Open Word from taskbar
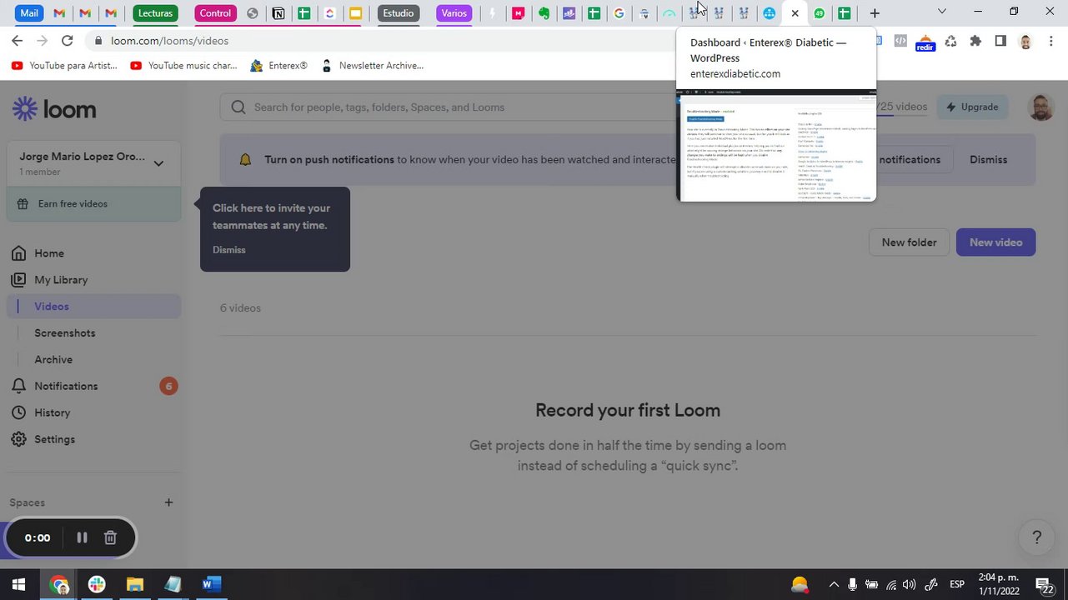This screenshot has width=1068, height=600. [x=211, y=584]
